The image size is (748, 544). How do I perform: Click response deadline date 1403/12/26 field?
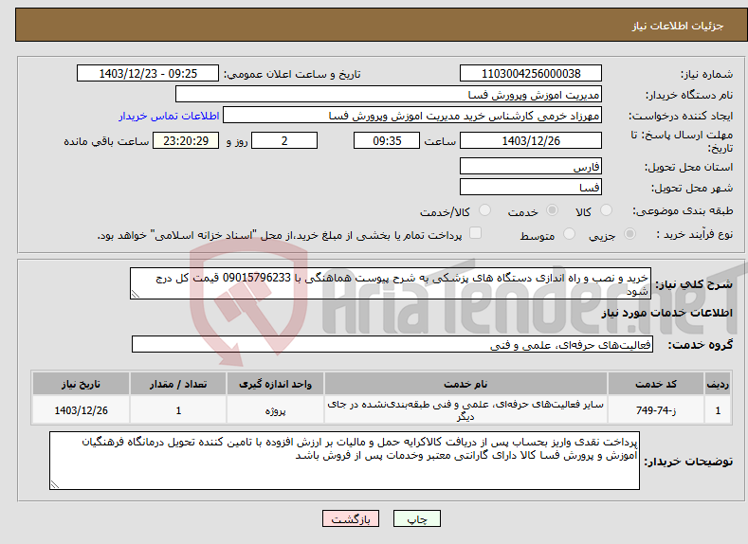[531, 140]
